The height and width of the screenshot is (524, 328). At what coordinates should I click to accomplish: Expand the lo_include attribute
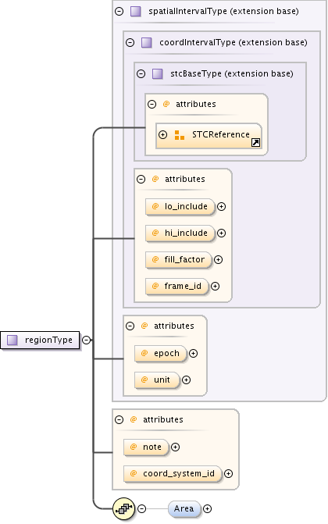pyautogui.click(x=221, y=206)
